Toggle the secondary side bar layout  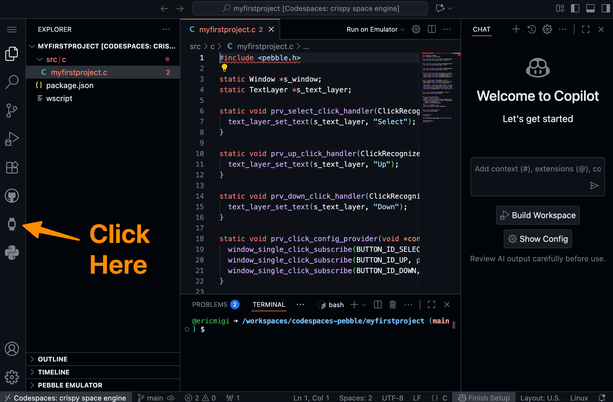click(606, 8)
